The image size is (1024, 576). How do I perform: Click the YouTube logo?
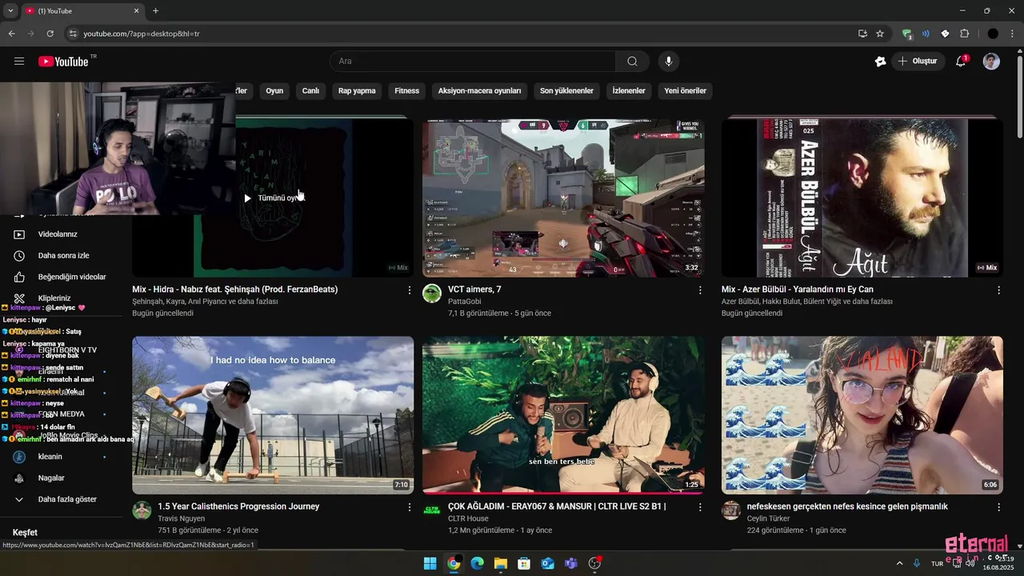(63, 62)
